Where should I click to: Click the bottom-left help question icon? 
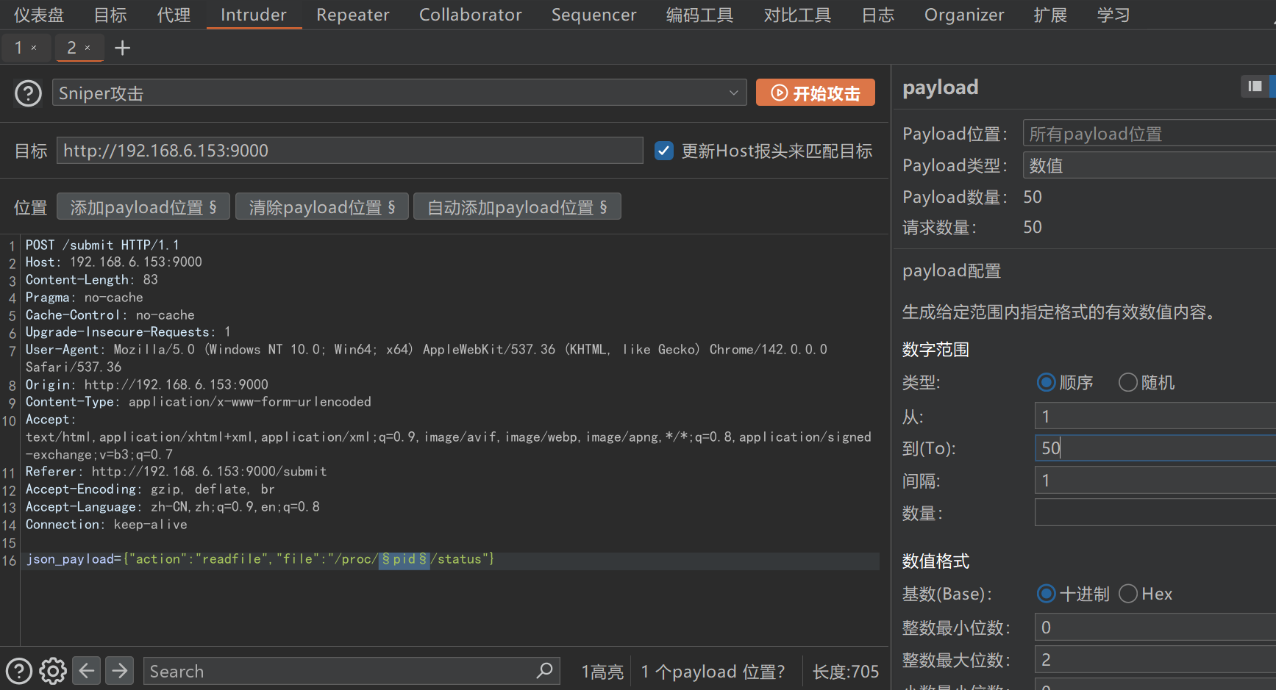[19, 671]
